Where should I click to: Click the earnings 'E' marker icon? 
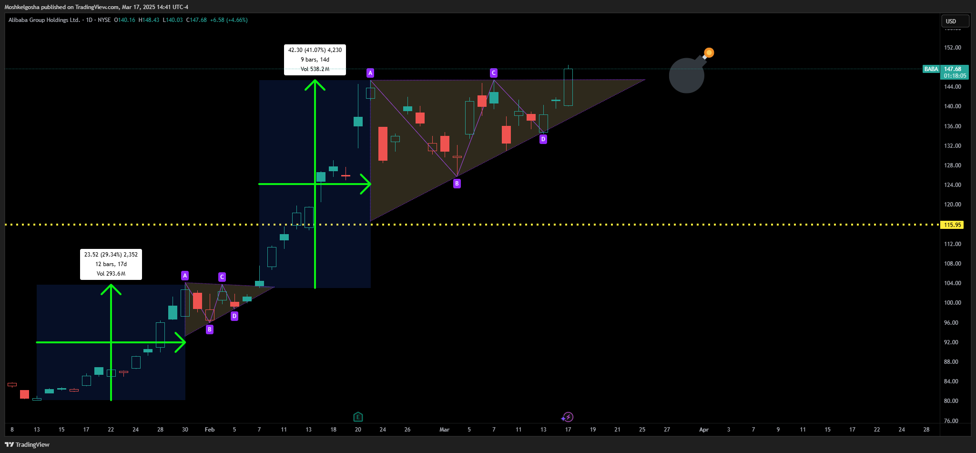[358, 417]
